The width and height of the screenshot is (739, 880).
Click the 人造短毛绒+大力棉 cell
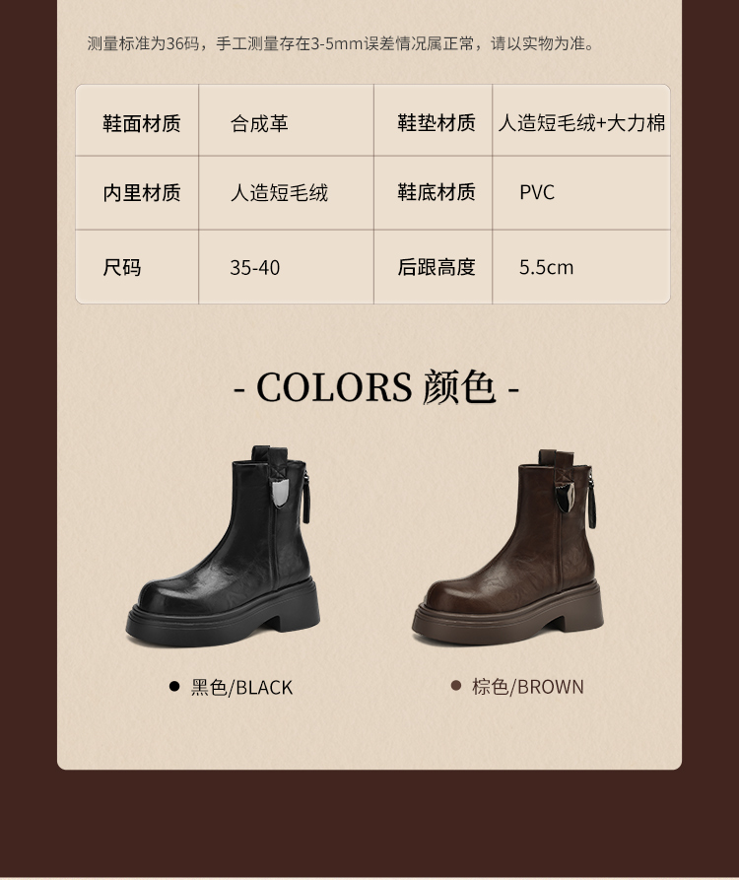(x=581, y=120)
